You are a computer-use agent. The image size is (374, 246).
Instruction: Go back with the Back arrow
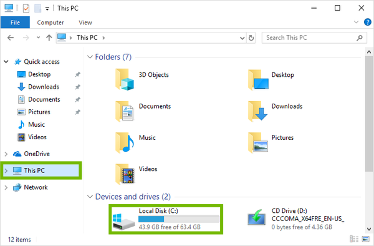[x=11, y=37]
